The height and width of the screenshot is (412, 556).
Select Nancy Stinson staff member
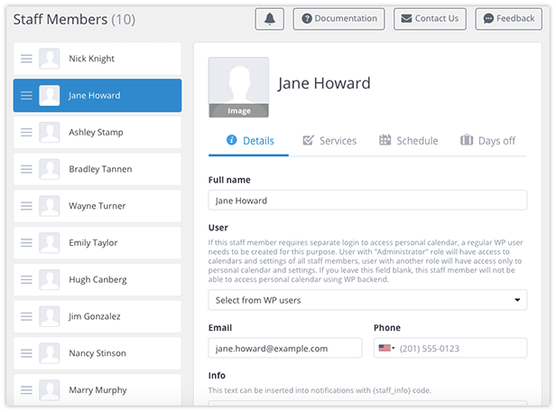(97, 353)
